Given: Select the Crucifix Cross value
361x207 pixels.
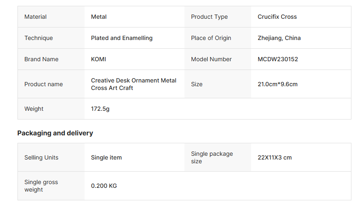Looking at the screenshot, I should [277, 17].
